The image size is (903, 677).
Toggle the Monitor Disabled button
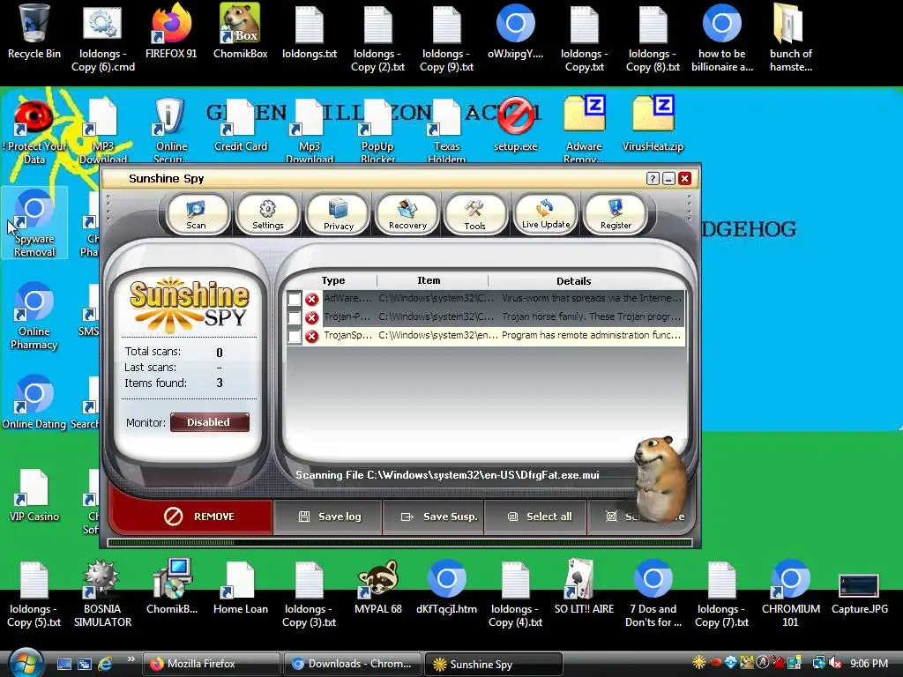pos(210,422)
